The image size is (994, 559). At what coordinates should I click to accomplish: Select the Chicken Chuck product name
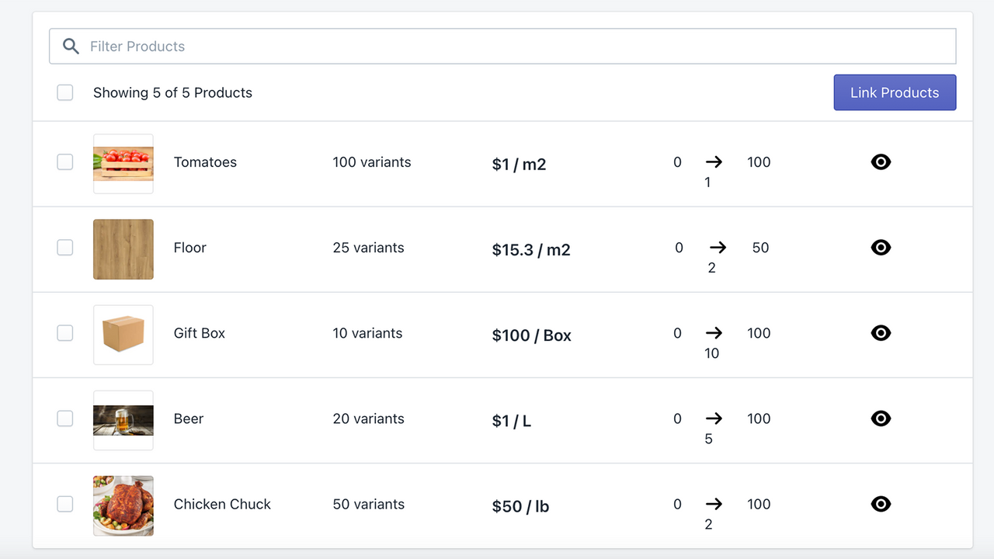pos(222,504)
